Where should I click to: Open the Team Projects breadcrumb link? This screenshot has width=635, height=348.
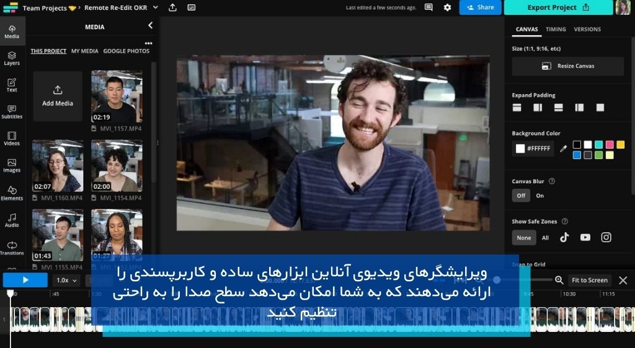50,7
